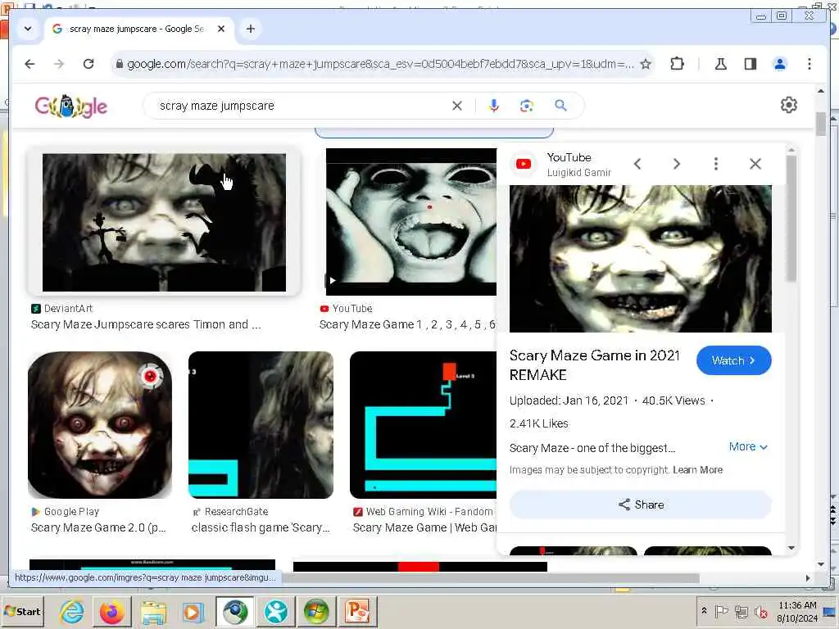Go forward in browser history
The height and width of the screenshot is (629, 839).
pyautogui.click(x=59, y=64)
